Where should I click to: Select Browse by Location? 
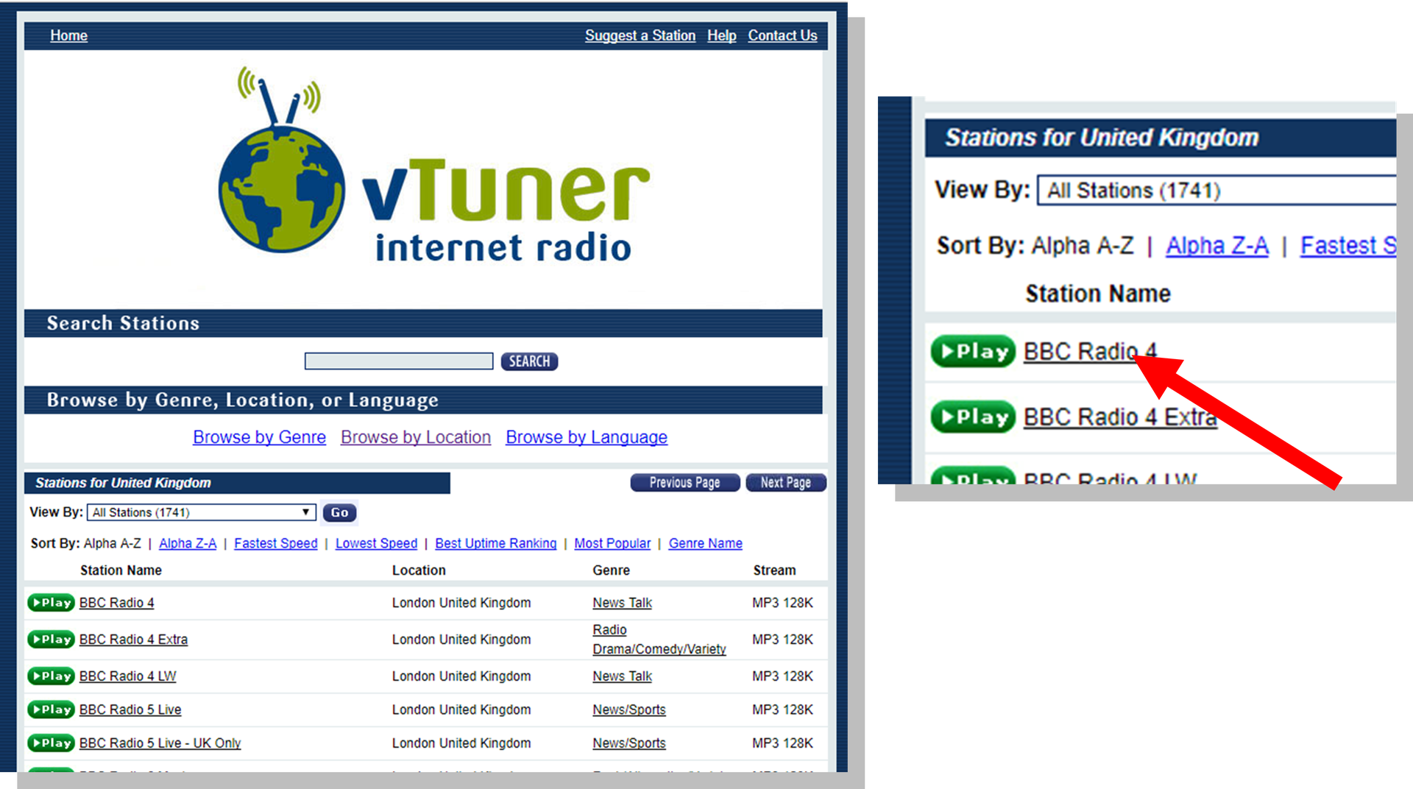pos(416,437)
